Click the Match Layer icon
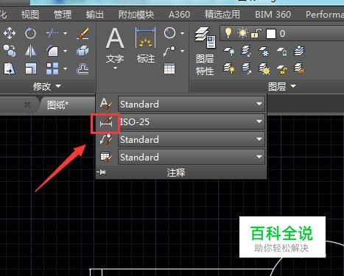 click(x=299, y=68)
